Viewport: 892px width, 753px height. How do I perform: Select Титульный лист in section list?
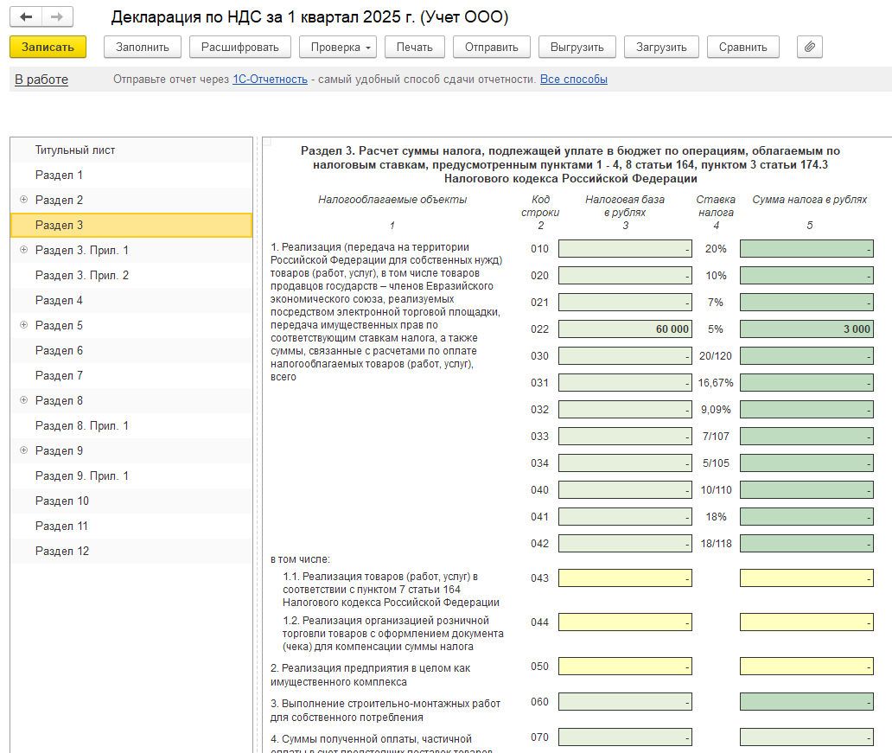click(75, 150)
